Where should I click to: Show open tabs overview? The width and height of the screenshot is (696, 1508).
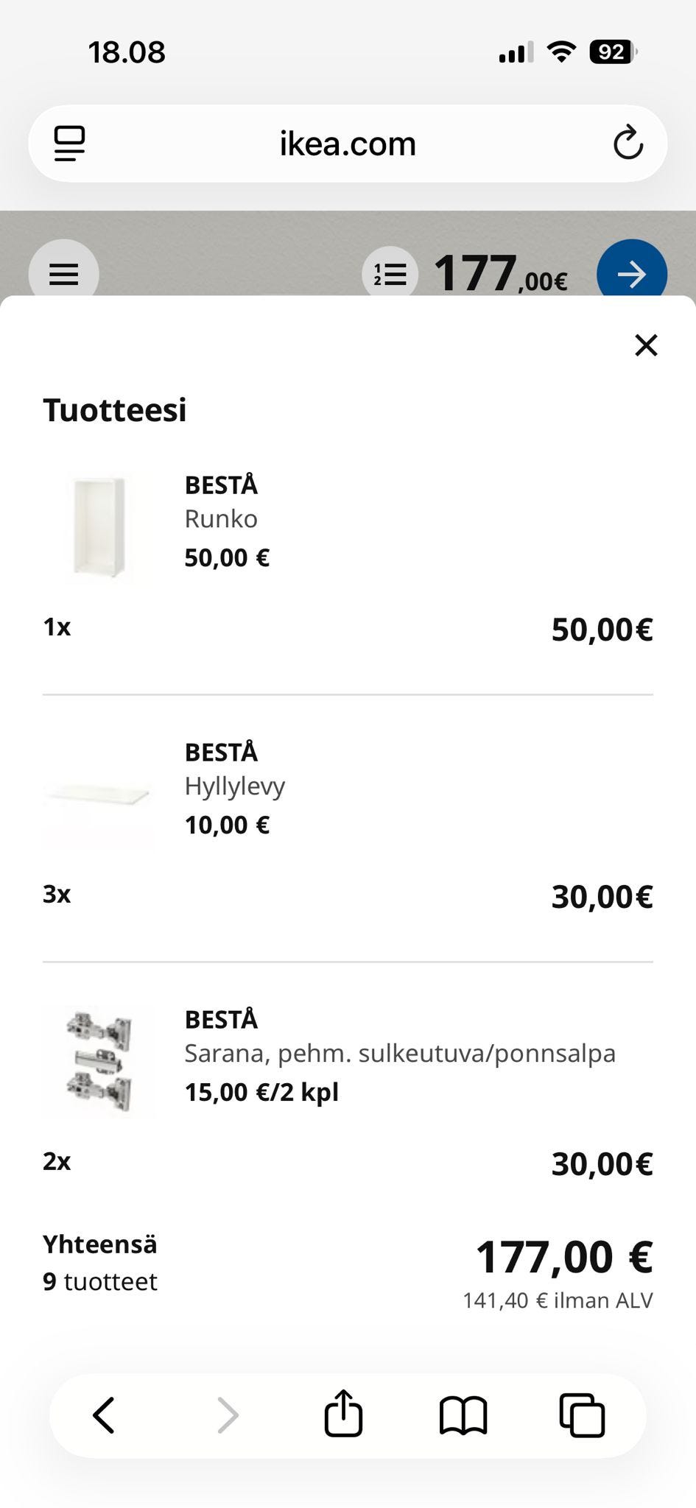tap(582, 1415)
